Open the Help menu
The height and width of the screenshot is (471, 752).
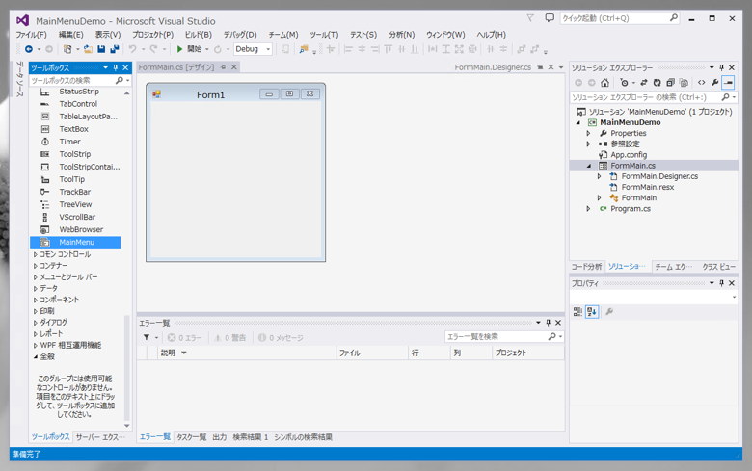[491, 35]
